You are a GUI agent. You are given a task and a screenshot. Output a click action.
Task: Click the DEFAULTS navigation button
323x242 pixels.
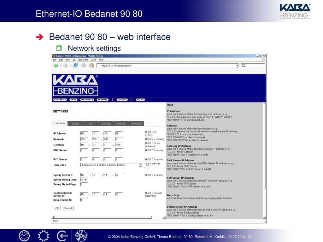87,100
